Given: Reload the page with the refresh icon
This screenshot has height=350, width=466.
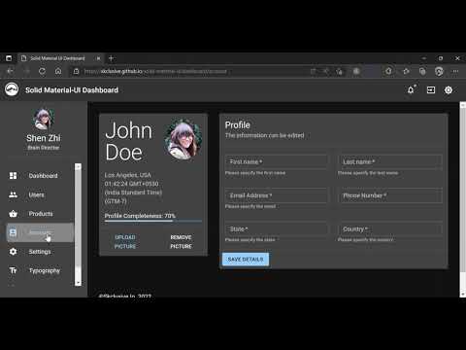Looking at the screenshot, I should [42, 71].
